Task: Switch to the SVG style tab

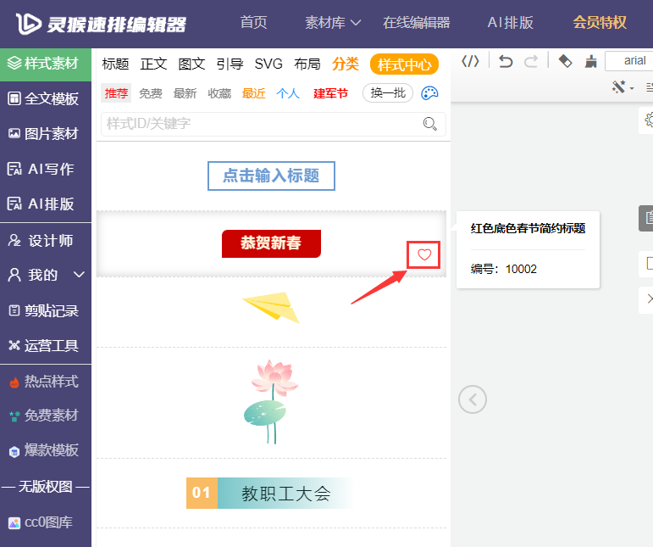Action: click(268, 64)
